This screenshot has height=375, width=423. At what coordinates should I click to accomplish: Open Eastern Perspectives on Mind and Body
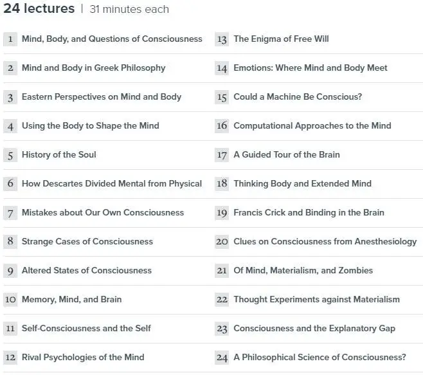102,96
